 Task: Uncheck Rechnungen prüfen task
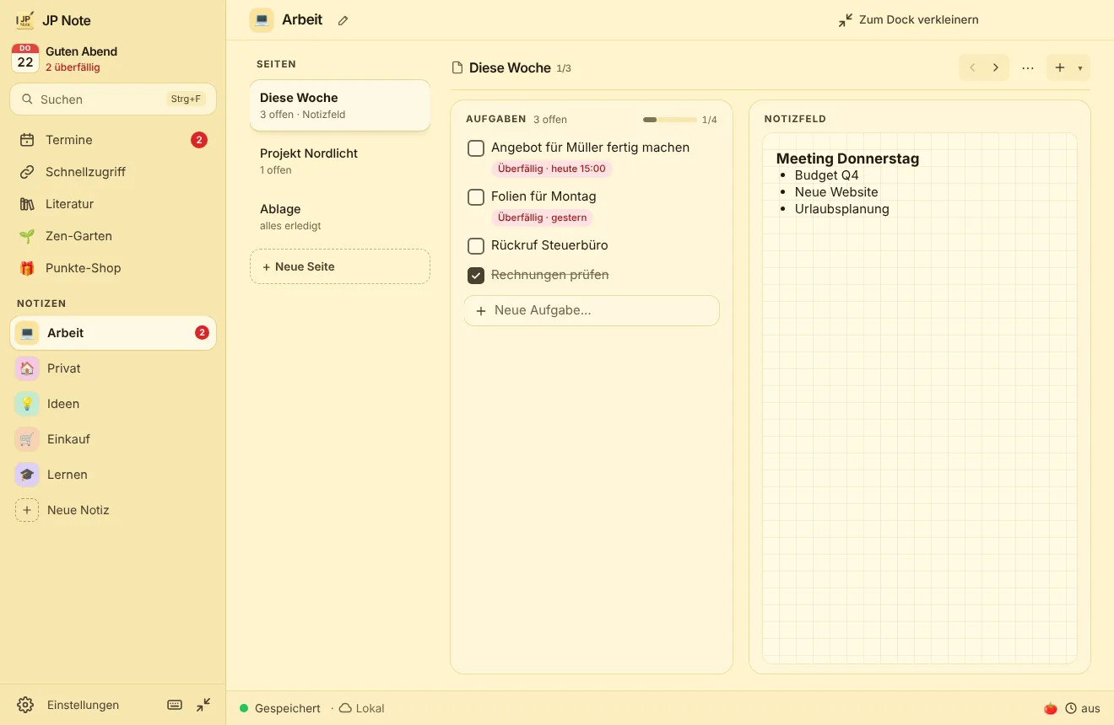click(x=476, y=276)
